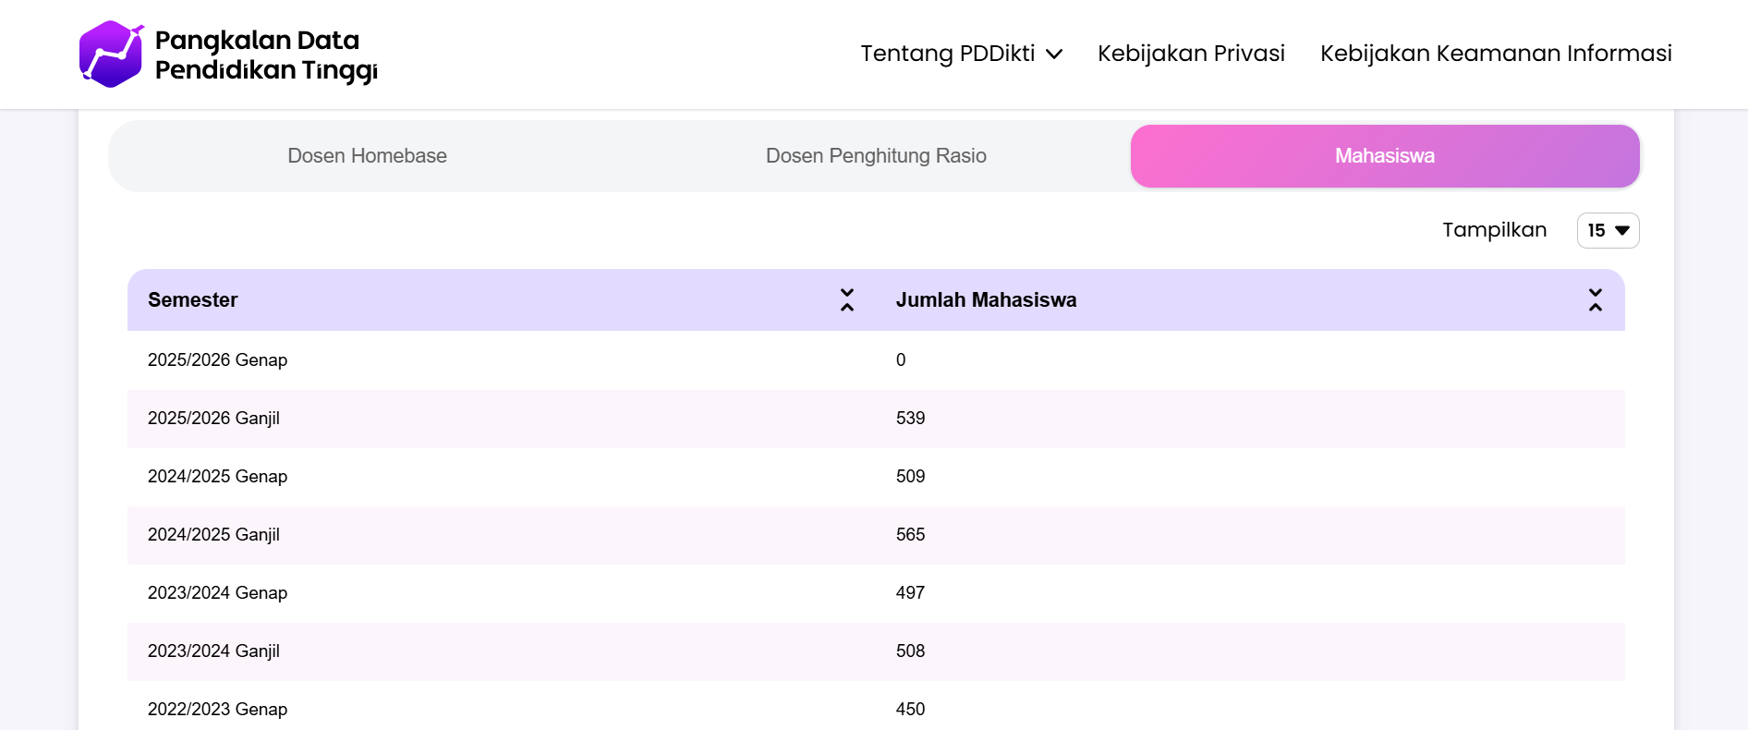Click the 565 student count cell
Viewport: 1748px width, 730px height.
[x=910, y=535]
